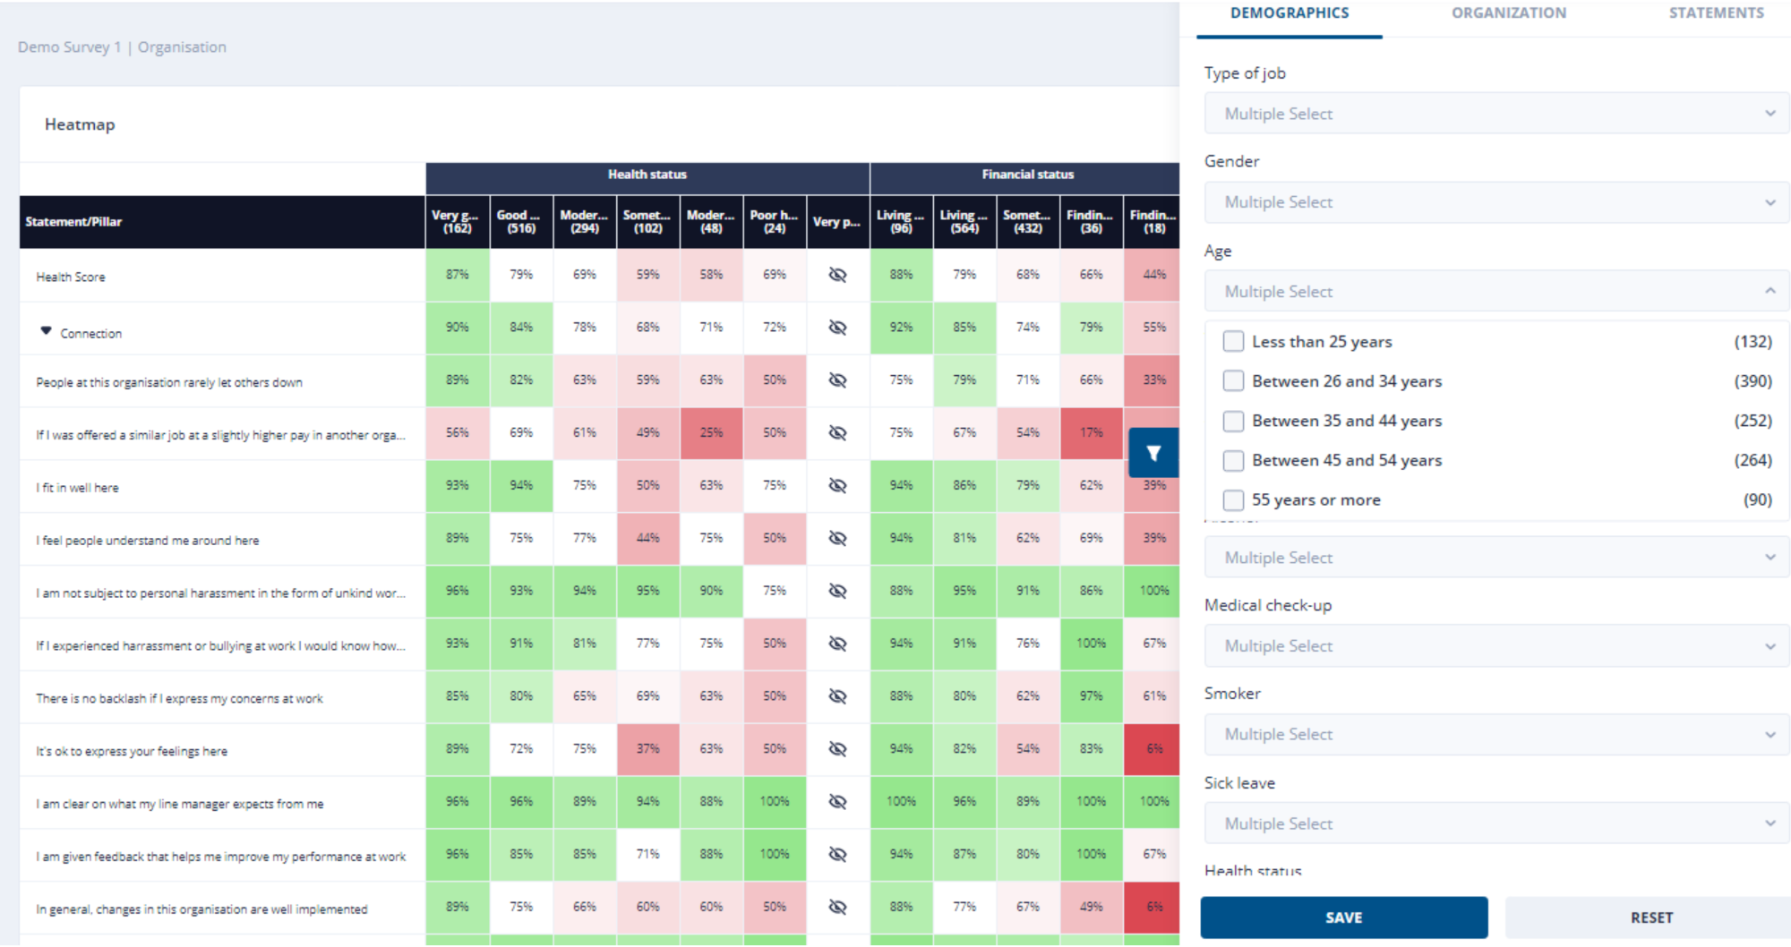Click hidden eye icon in 'It's ok to express your feelings' row

coord(837,748)
